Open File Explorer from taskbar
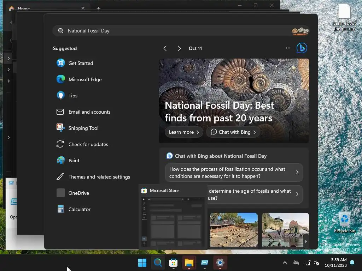 tap(189, 263)
